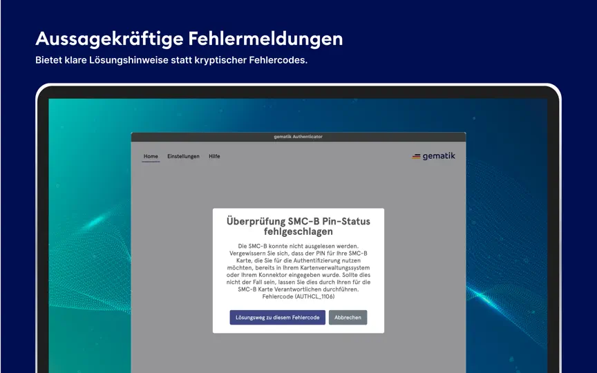
Task: Switch to the Einstellungen tab
Action: (183, 156)
